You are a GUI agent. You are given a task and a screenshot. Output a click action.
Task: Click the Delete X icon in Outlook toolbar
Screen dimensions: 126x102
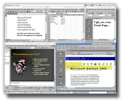[x=68, y=48]
